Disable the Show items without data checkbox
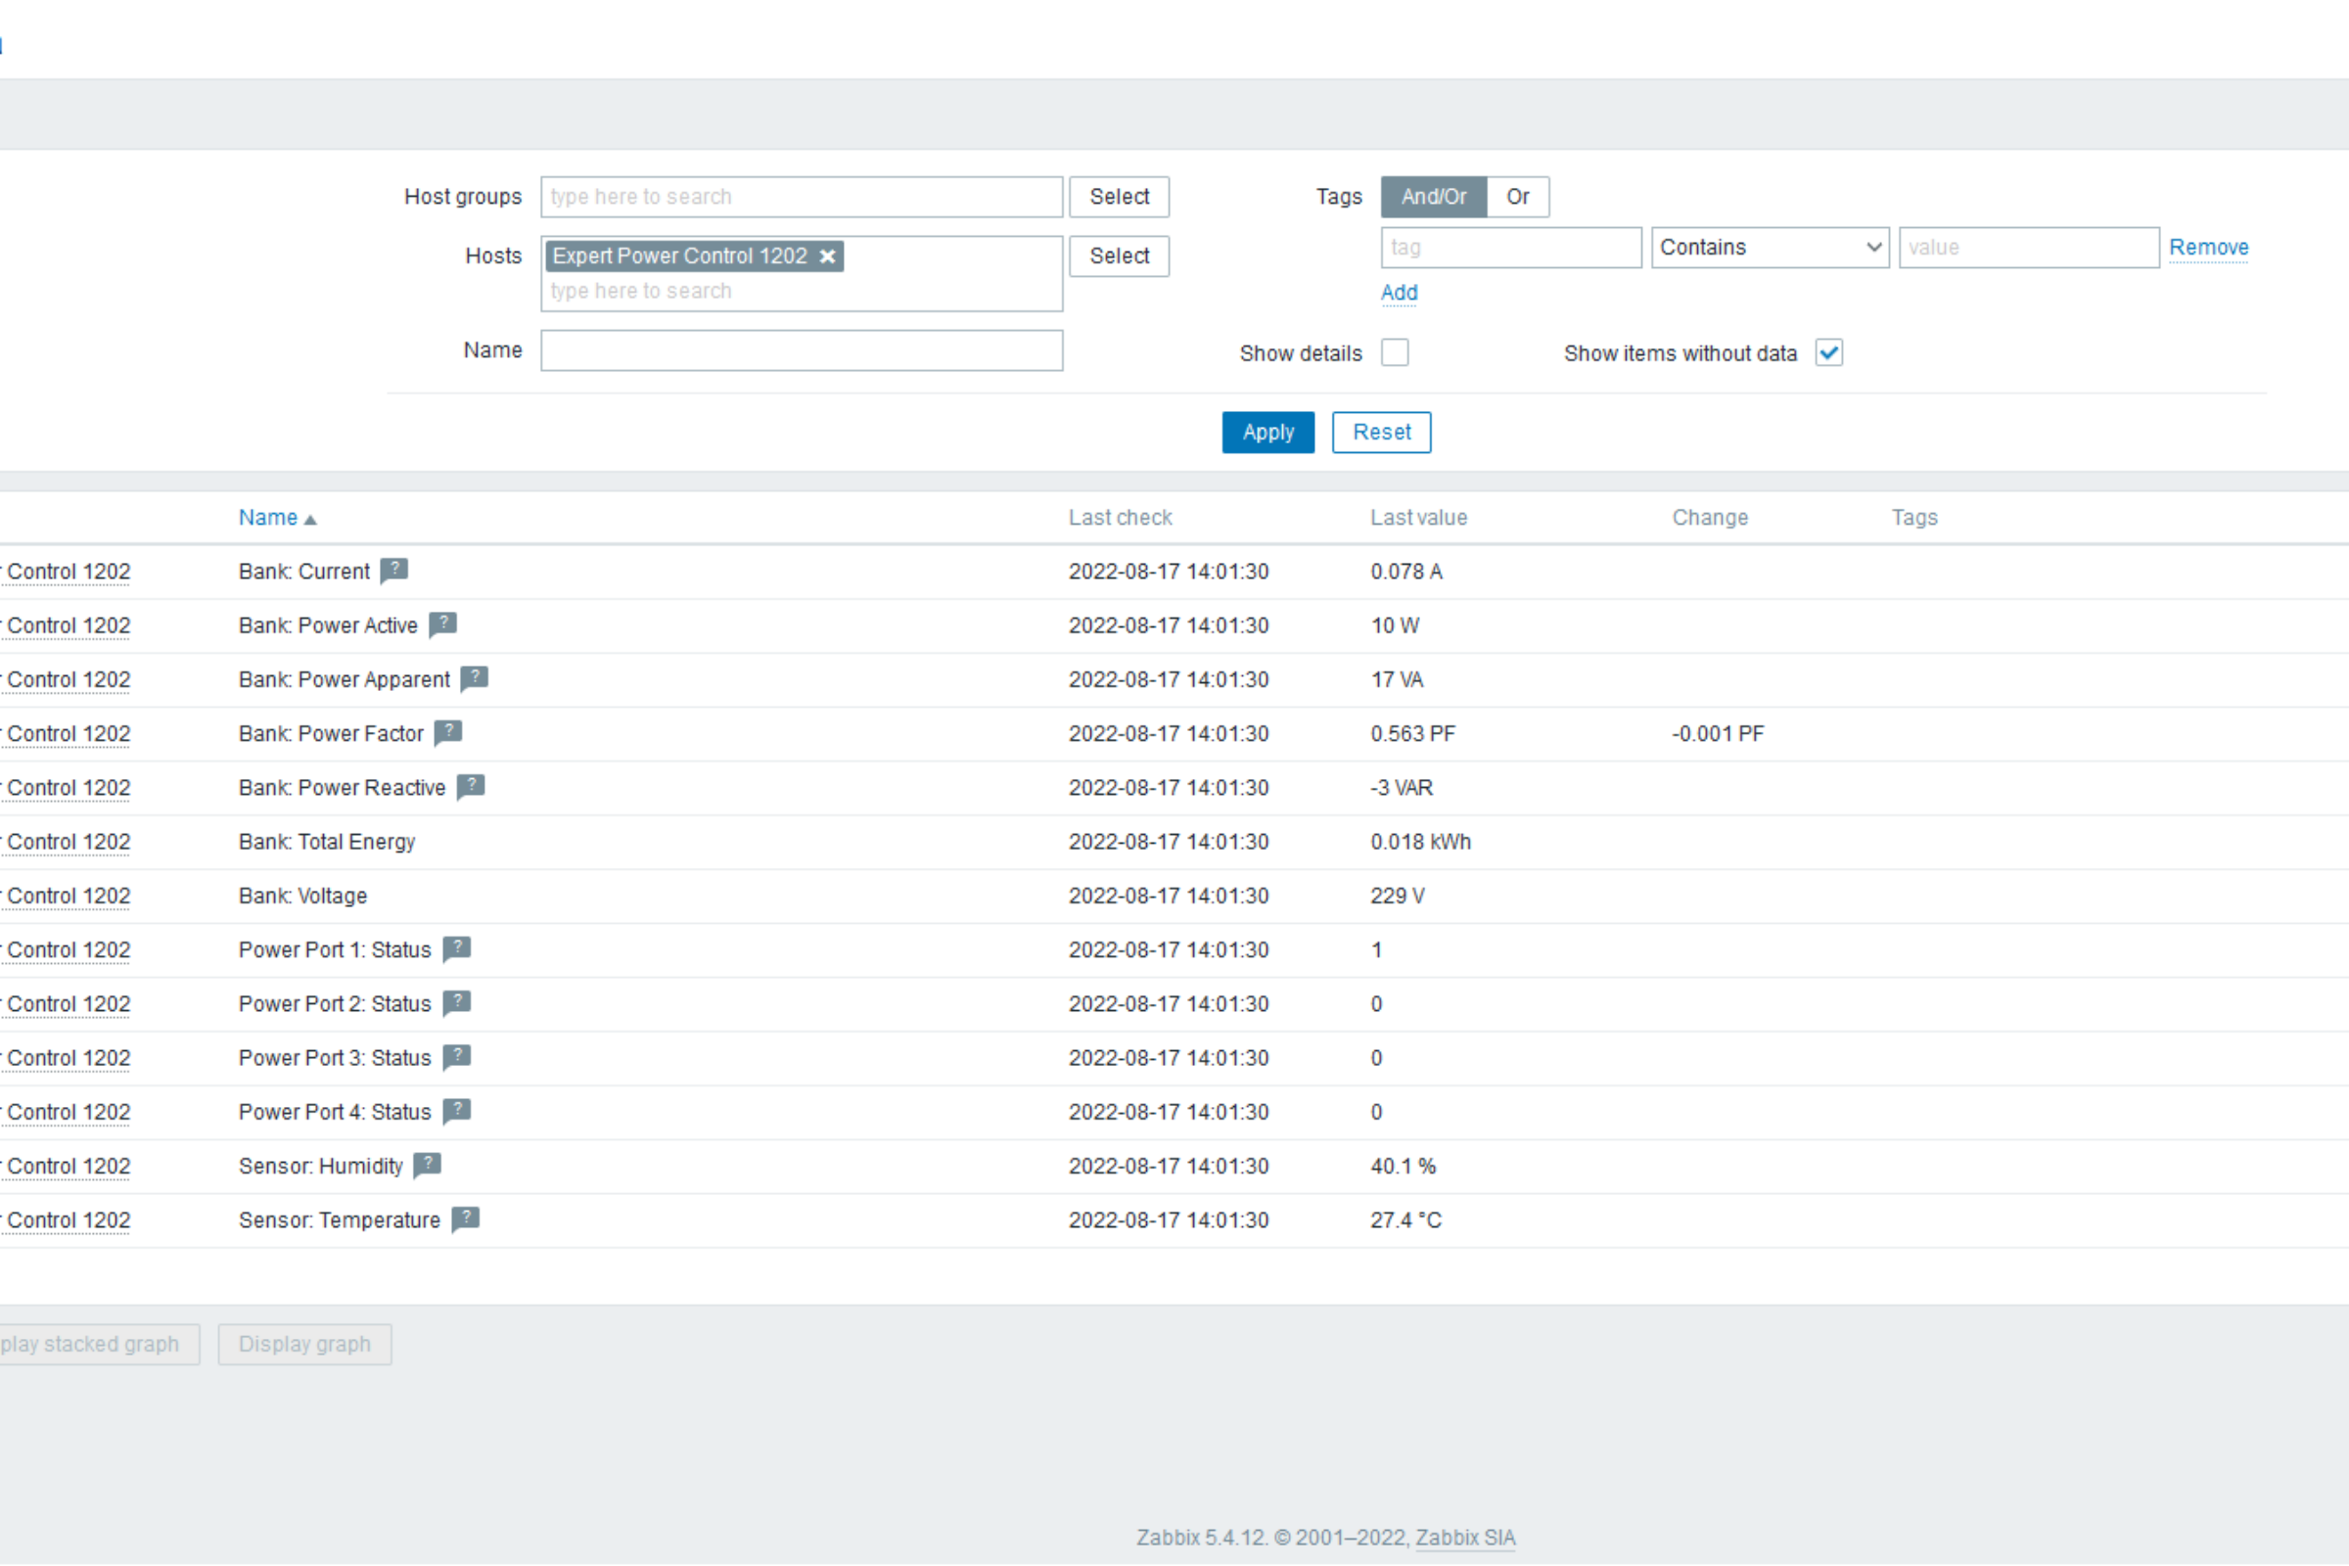This screenshot has width=2349, height=1566. [1831, 353]
